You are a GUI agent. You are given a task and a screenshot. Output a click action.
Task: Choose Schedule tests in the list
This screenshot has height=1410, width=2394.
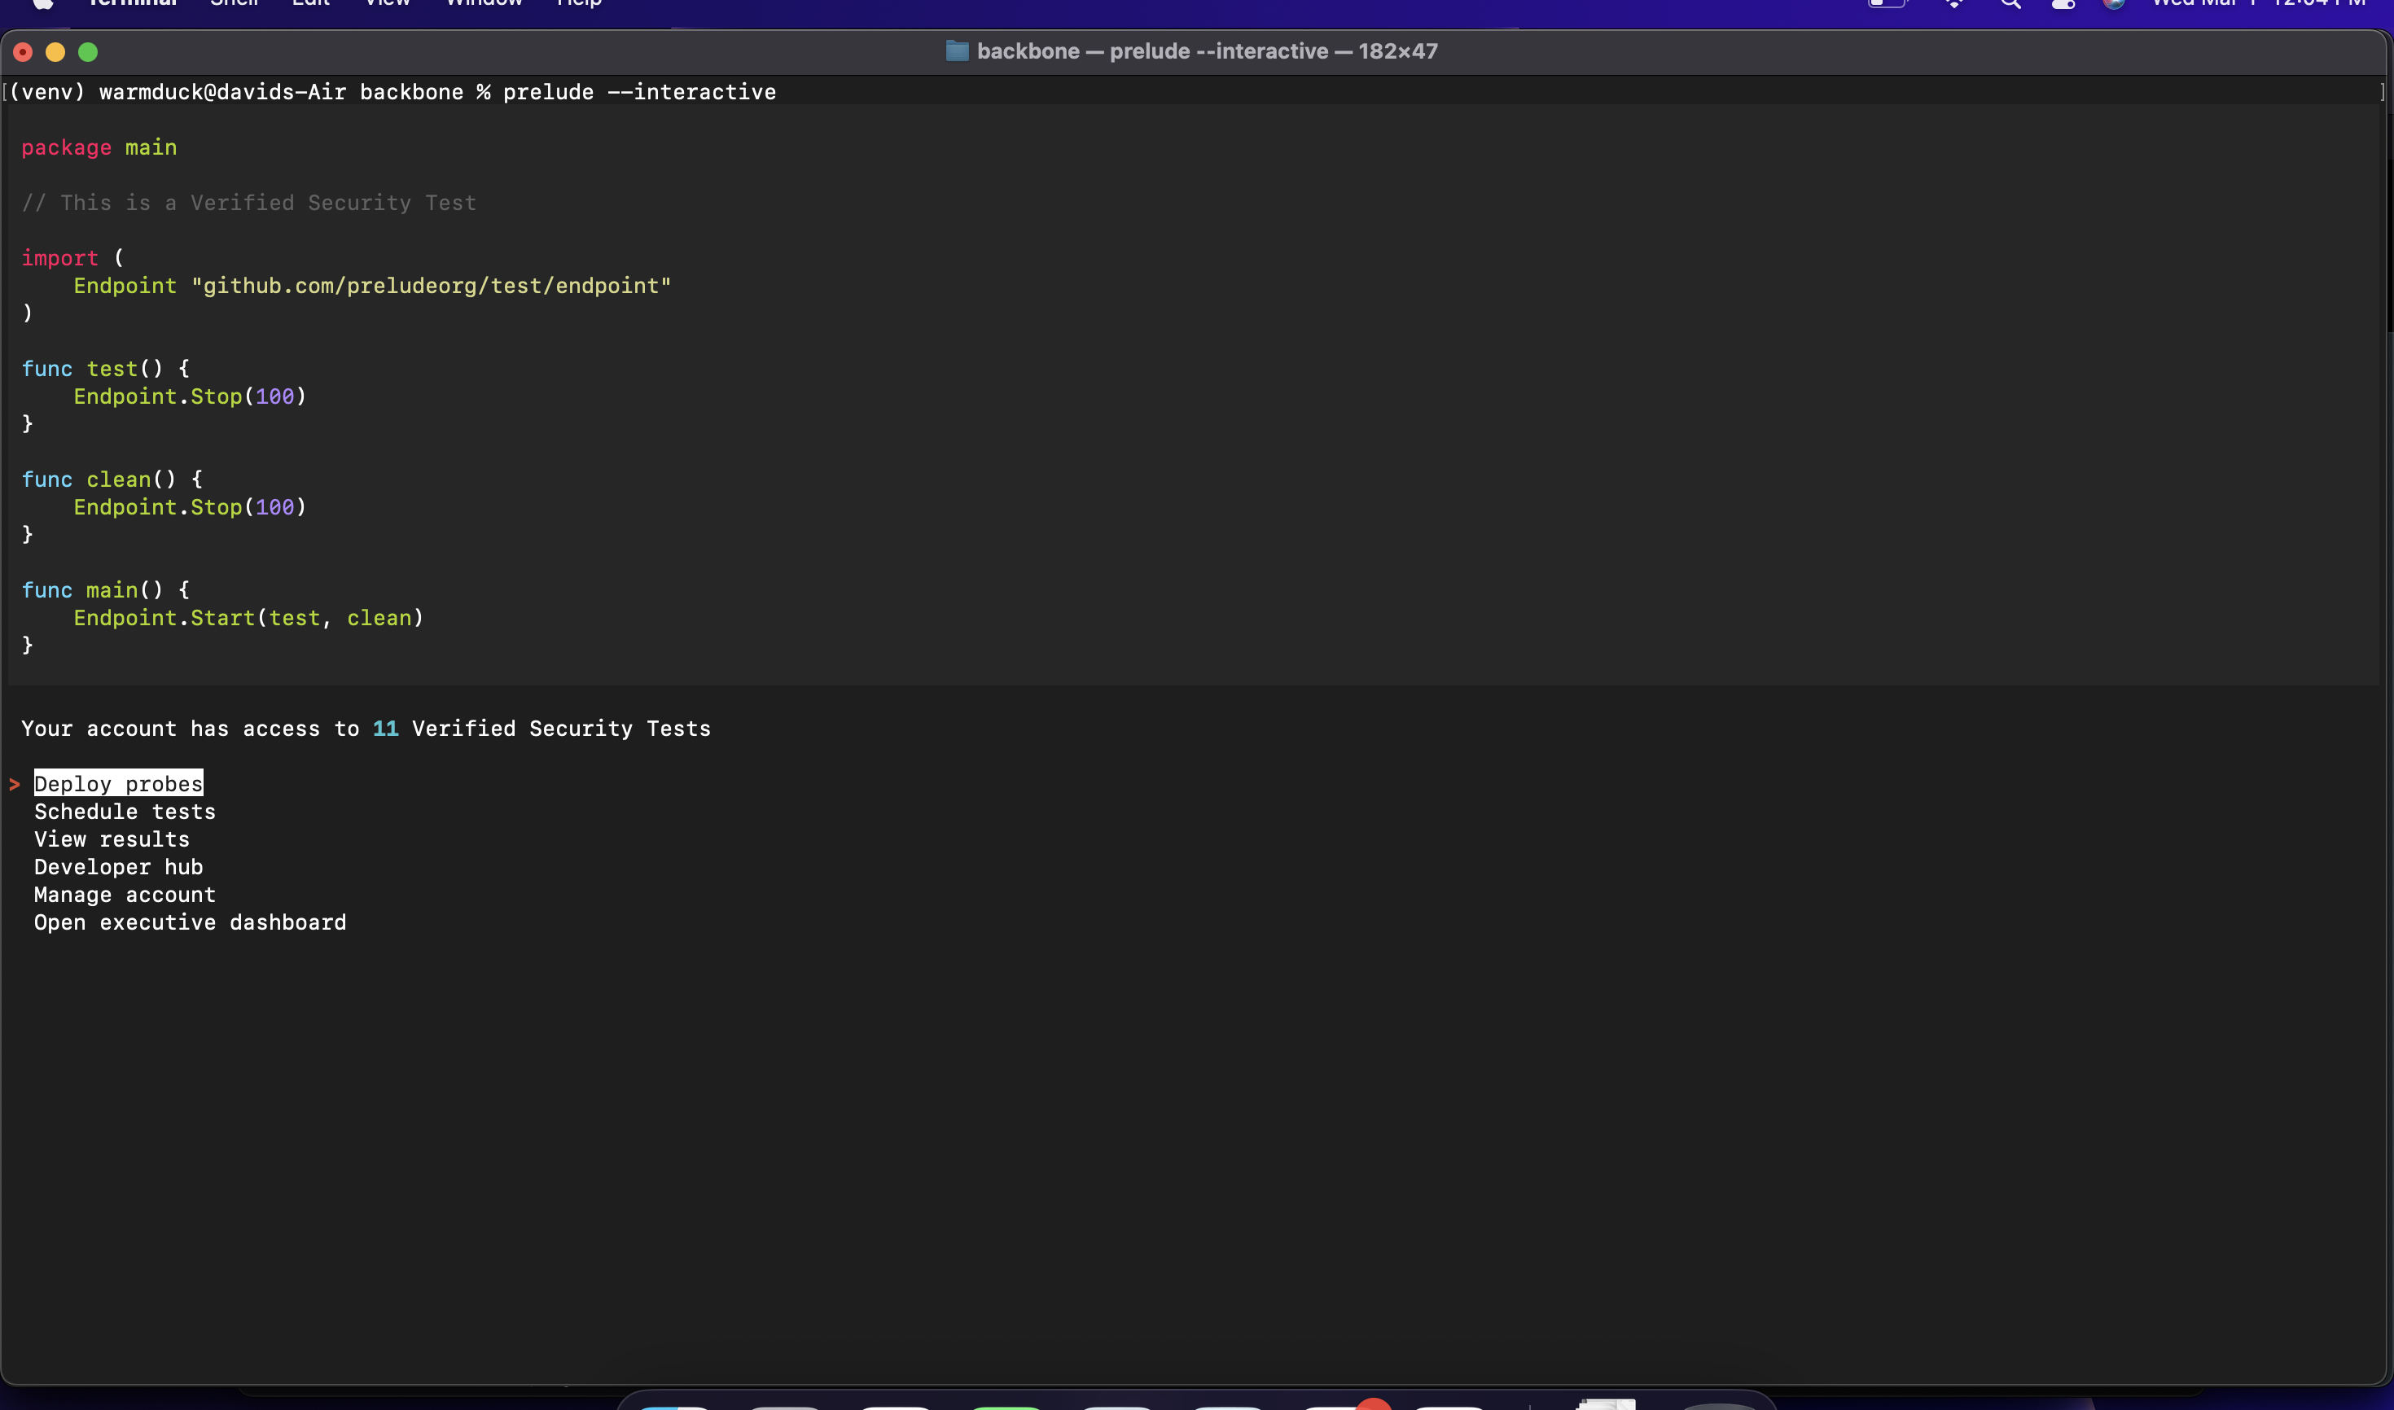[x=125, y=812]
